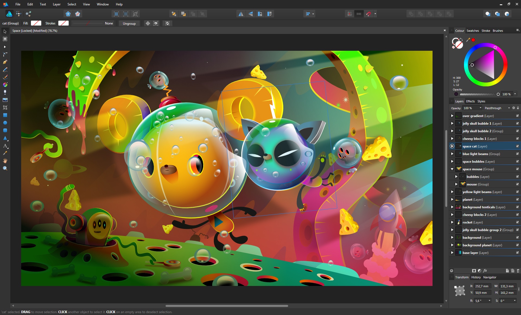Open the History panel tab
This screenshot has height=315, width=521.
coord(476,277)
